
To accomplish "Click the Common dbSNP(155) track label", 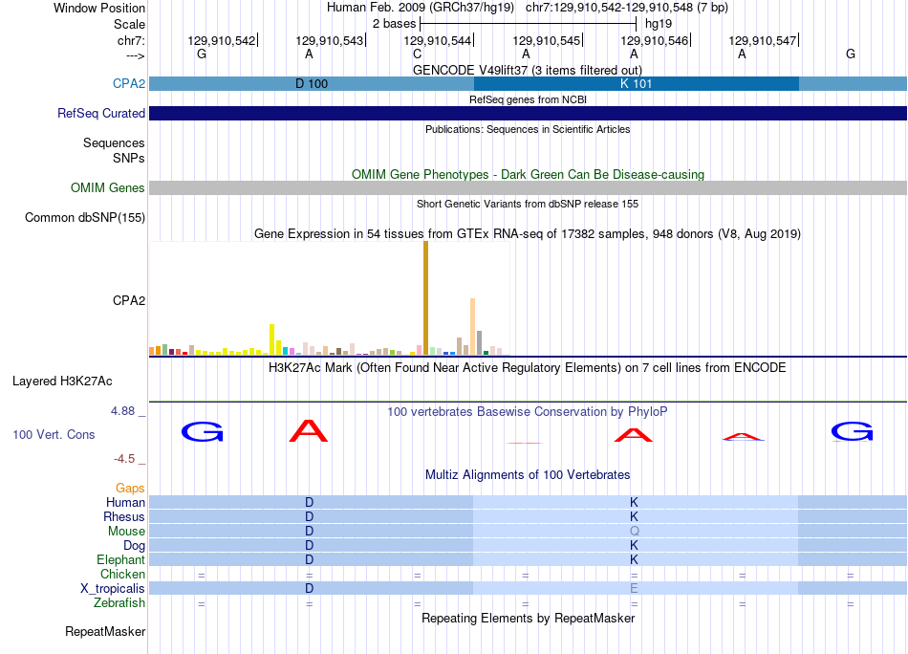I will [84, 217].
